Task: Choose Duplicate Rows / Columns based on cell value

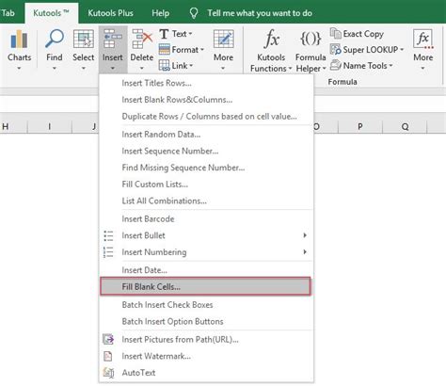Action: 206,117
